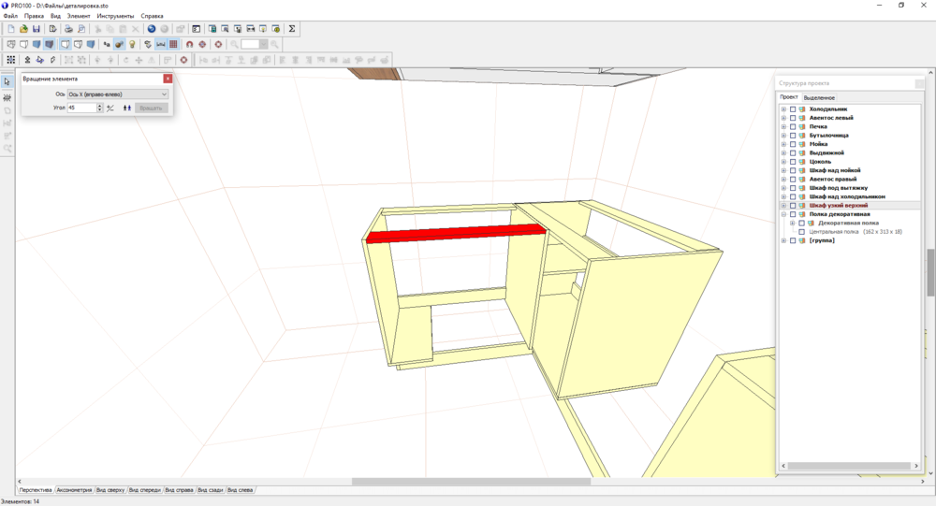Screen dimensions: 936x506
Task: Check the box next to [группа]
Action: click(793, 240)
